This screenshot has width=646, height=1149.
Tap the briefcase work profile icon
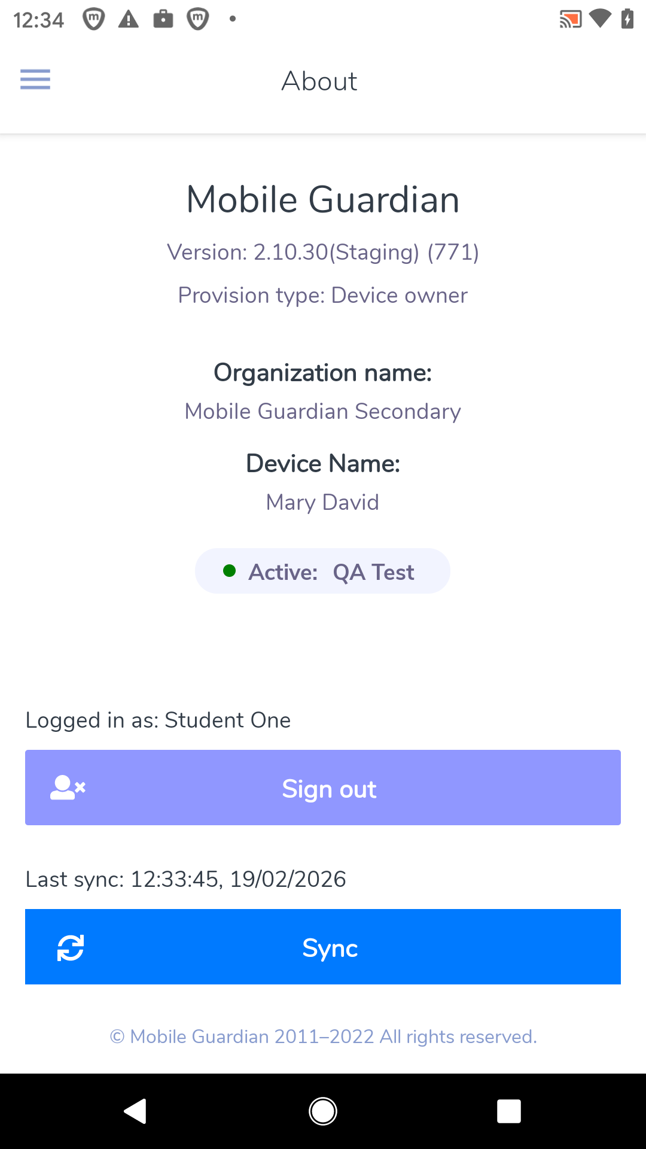tap(163, 19)
